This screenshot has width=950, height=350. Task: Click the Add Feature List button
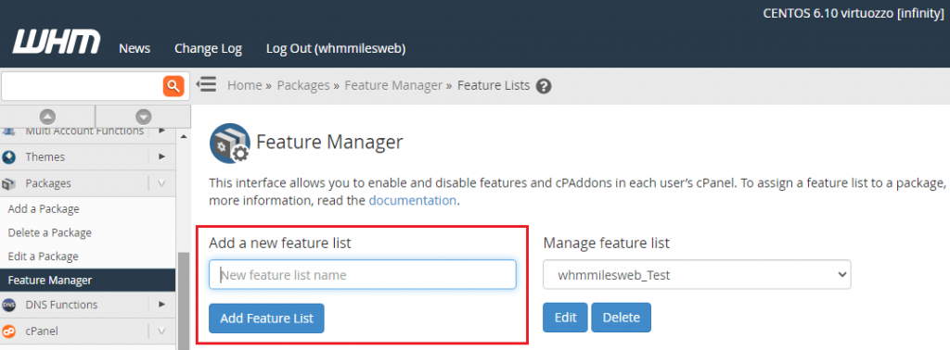(x=266, y=318)
